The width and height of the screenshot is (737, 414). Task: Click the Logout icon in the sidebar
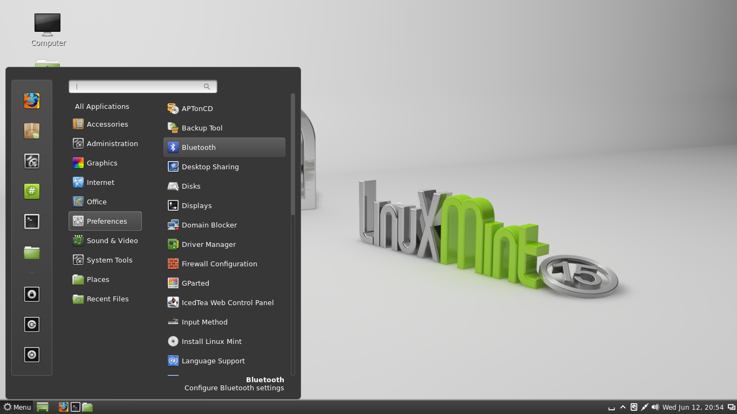32,325
